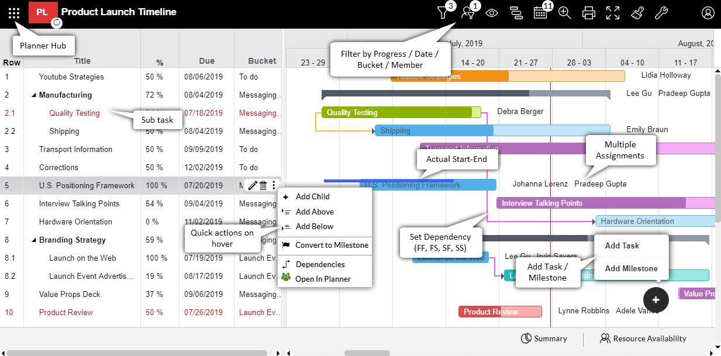This screenshot has width=721, height=356.
Task: Click the Quality Testing green progress bar
Action: click(x=398, y=112)
